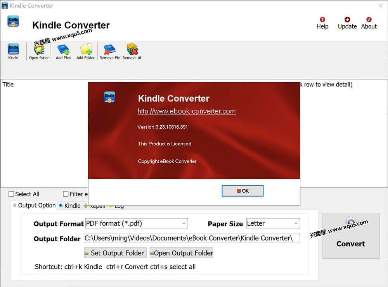Click the Remove File icon

[110, 51]
